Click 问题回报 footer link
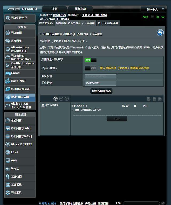 click(x=103, y=203)
